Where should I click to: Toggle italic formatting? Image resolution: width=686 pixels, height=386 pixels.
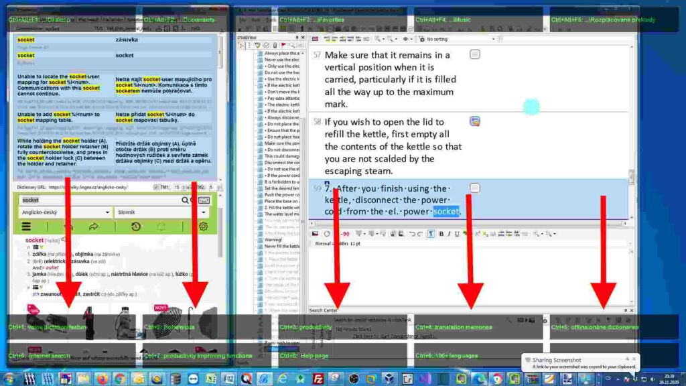pos(449,234)
